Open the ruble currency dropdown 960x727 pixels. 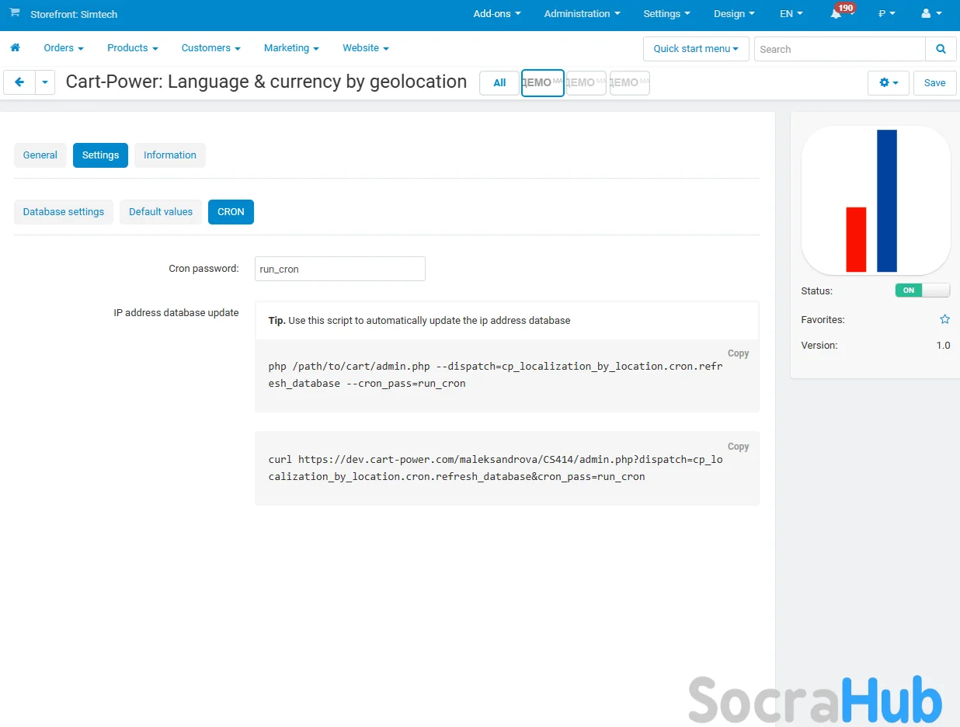click(886, 14)
